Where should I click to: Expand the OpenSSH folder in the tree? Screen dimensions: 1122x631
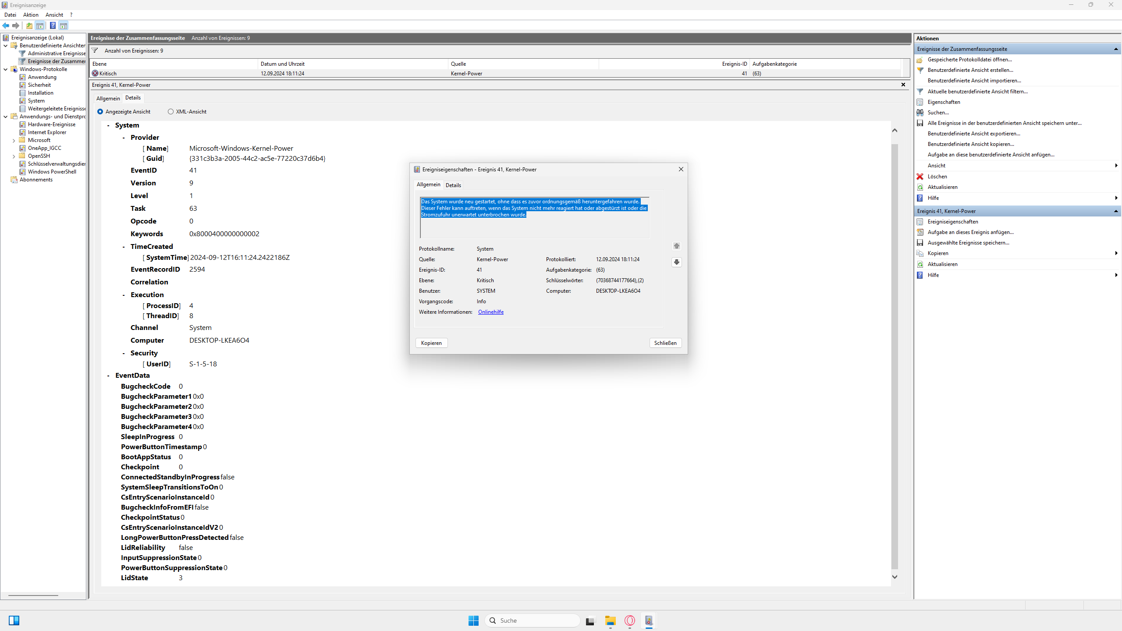[14, 156]
